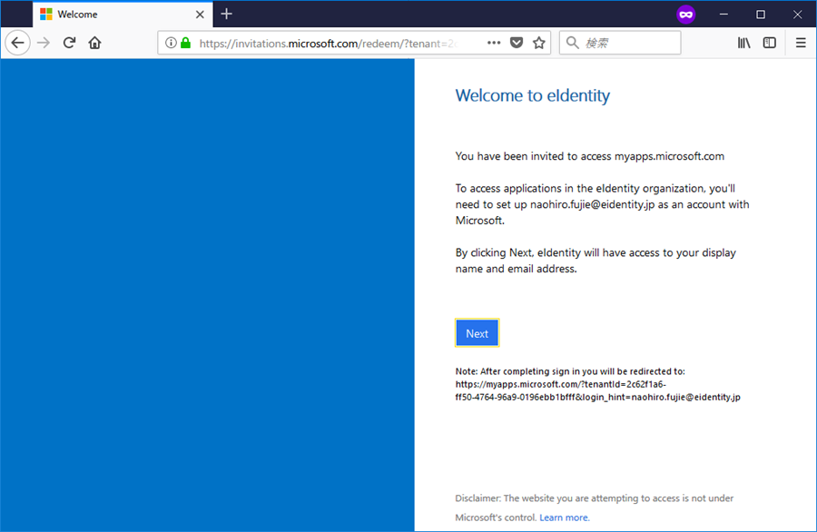Click the Next button
Viewport: 817px width, 532px height.
click(x=477, y=333)
